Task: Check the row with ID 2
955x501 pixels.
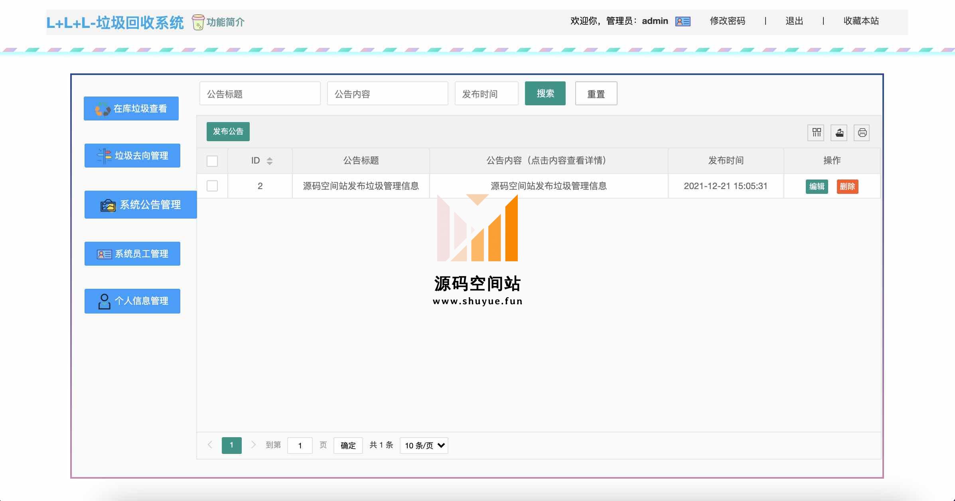Action: (212, 186)
